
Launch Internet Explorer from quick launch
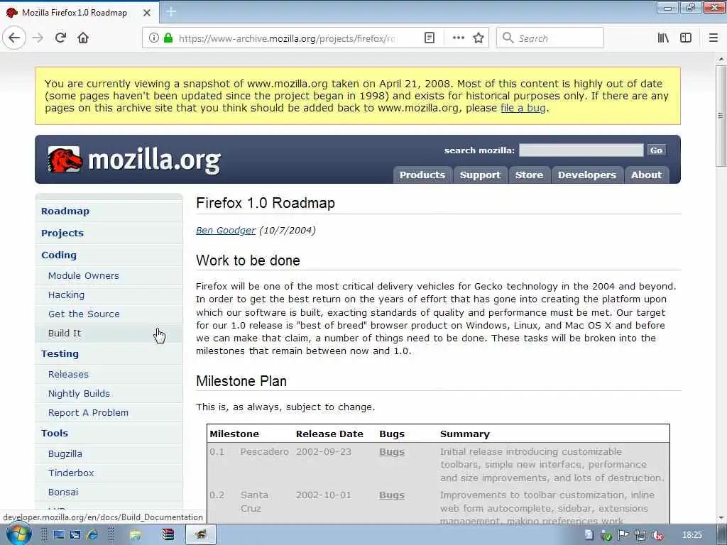click(x=92, y=535)
